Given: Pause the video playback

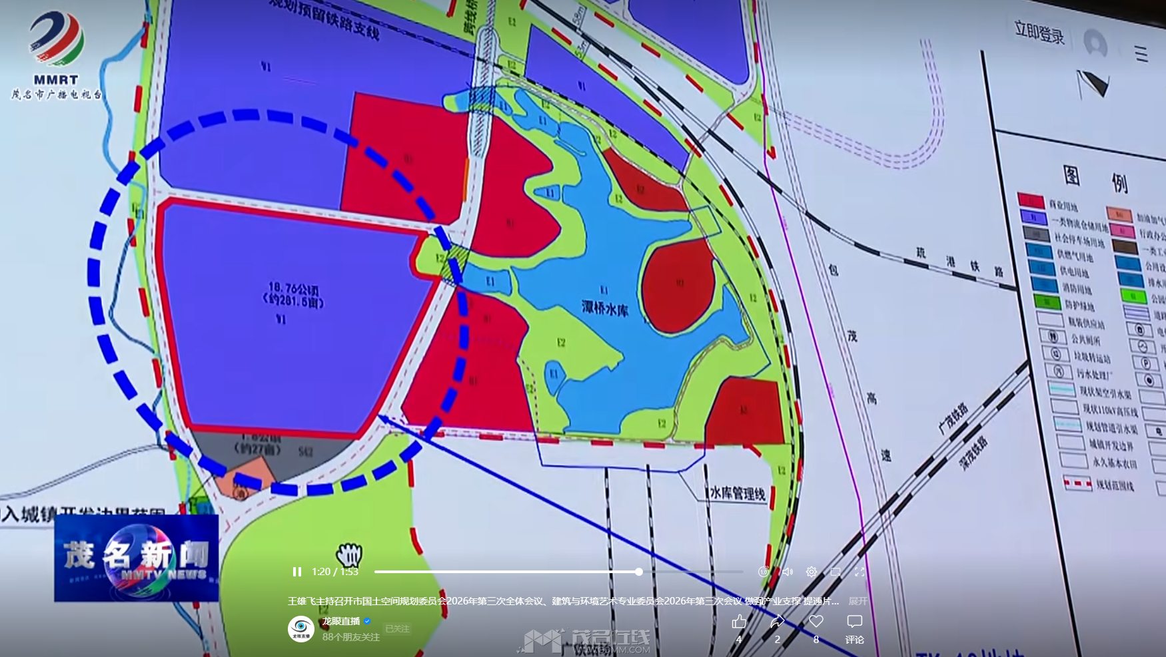Looking at the screenshot, I should click(297, 572).
